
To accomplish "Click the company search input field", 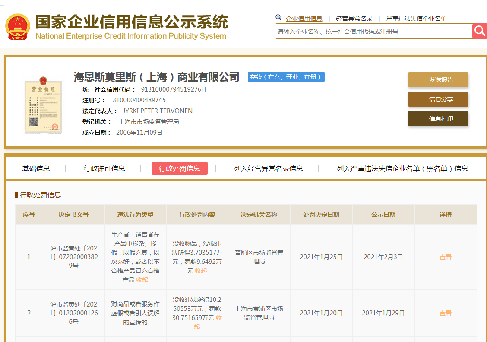I will [373, 32].
